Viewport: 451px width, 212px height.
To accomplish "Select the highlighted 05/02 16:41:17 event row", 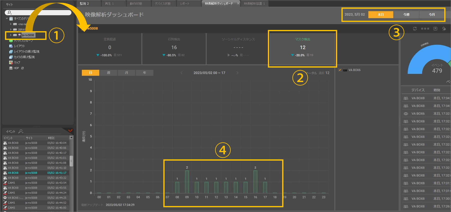I will click(36, 173).
